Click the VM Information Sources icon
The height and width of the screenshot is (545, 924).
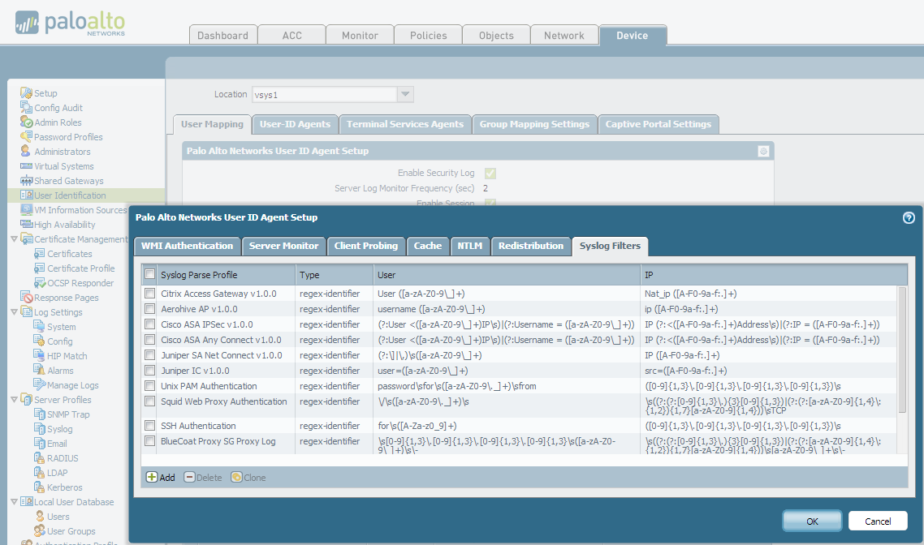coord(26,209)
